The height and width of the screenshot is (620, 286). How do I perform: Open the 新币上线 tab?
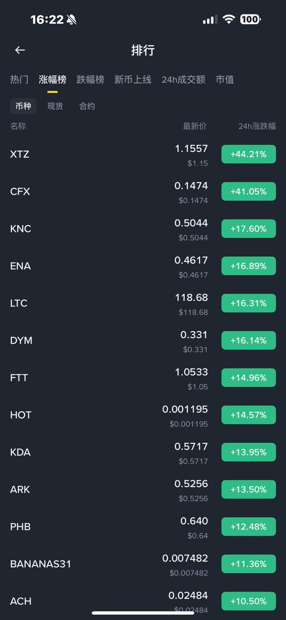133,80
